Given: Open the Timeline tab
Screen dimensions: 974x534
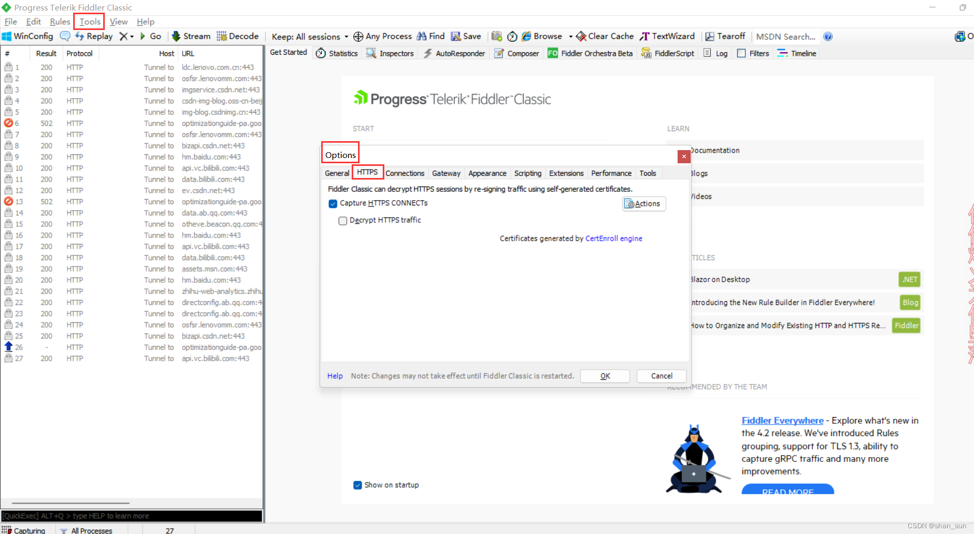Looking at the screenshot, I should point(797,53).
